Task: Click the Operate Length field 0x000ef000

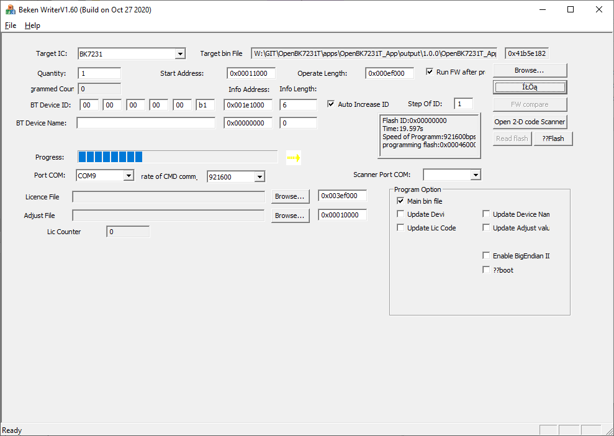Action: coord(390,73)
